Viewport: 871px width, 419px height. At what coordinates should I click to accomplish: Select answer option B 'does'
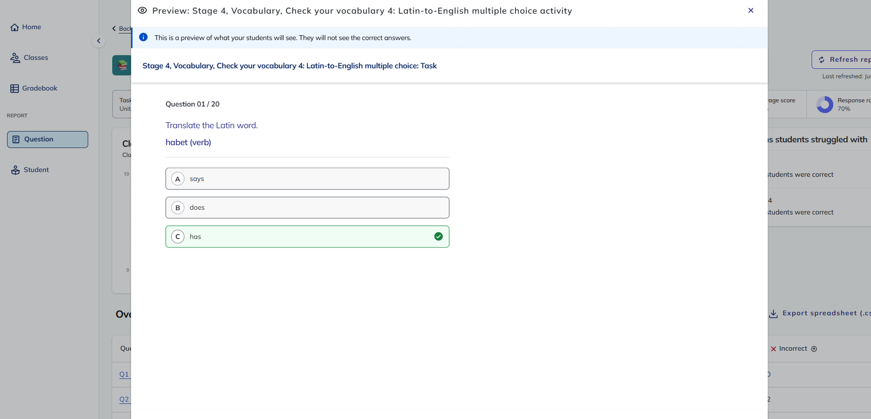[307, 207]
